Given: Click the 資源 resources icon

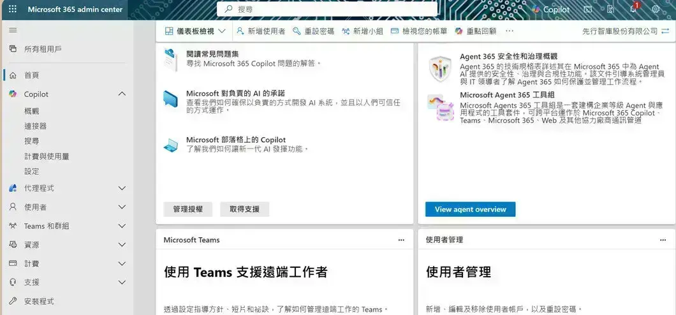Looking at the screenshot, I should coord(13,244).
